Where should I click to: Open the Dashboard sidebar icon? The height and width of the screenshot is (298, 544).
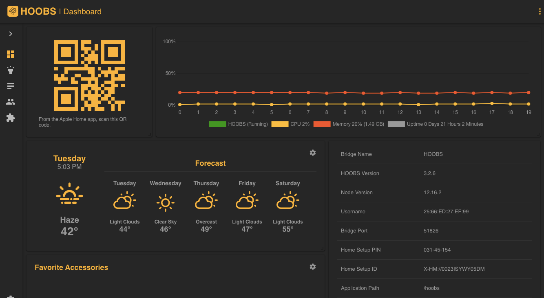[11, 54]
